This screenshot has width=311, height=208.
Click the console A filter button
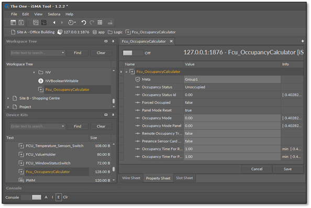click(x=46, y=198)
